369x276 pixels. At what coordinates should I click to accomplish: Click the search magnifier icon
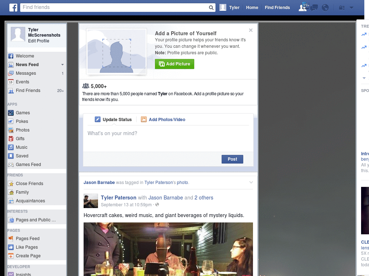[x=211, y=8]
